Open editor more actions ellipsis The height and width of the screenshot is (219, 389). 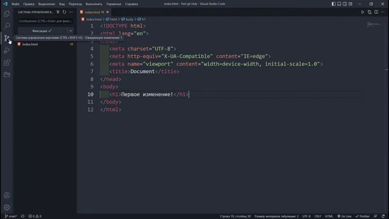click(x=382, y=12)
